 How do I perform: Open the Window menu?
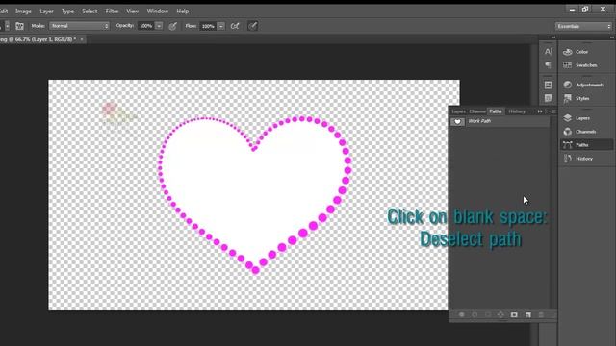pos(158,11)
